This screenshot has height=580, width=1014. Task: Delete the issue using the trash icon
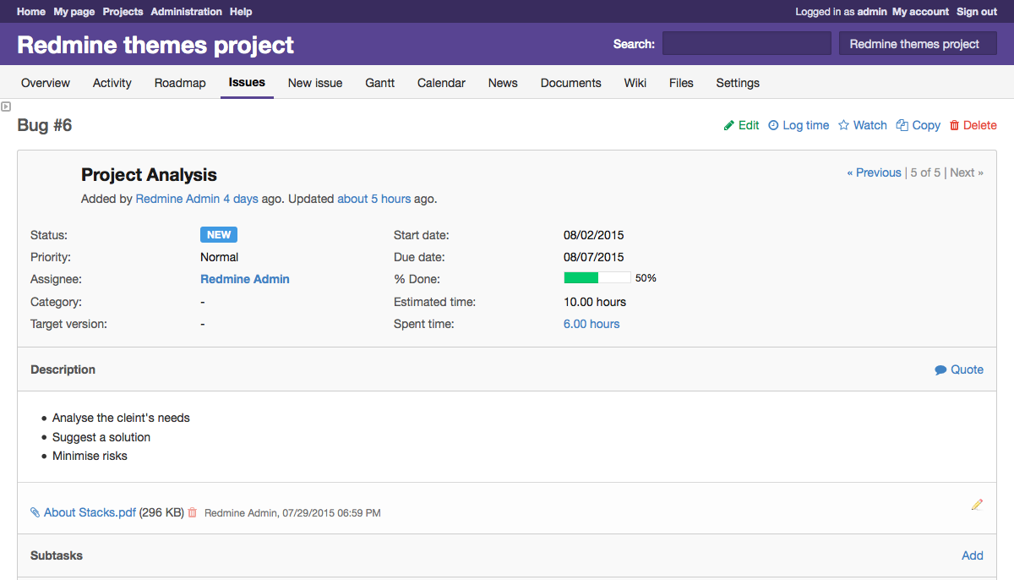[x=955, y=124]
